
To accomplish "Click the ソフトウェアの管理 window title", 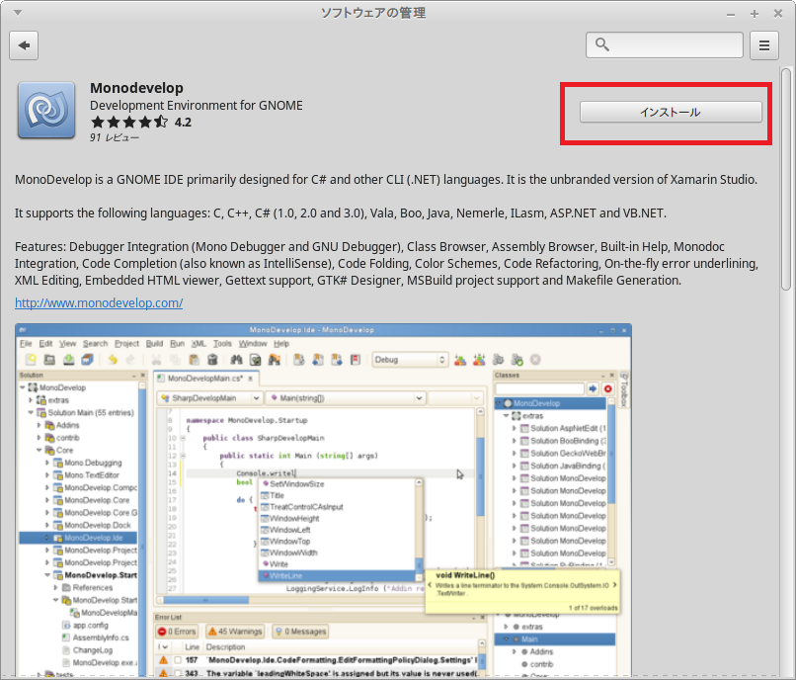I will tap(373, 13).
